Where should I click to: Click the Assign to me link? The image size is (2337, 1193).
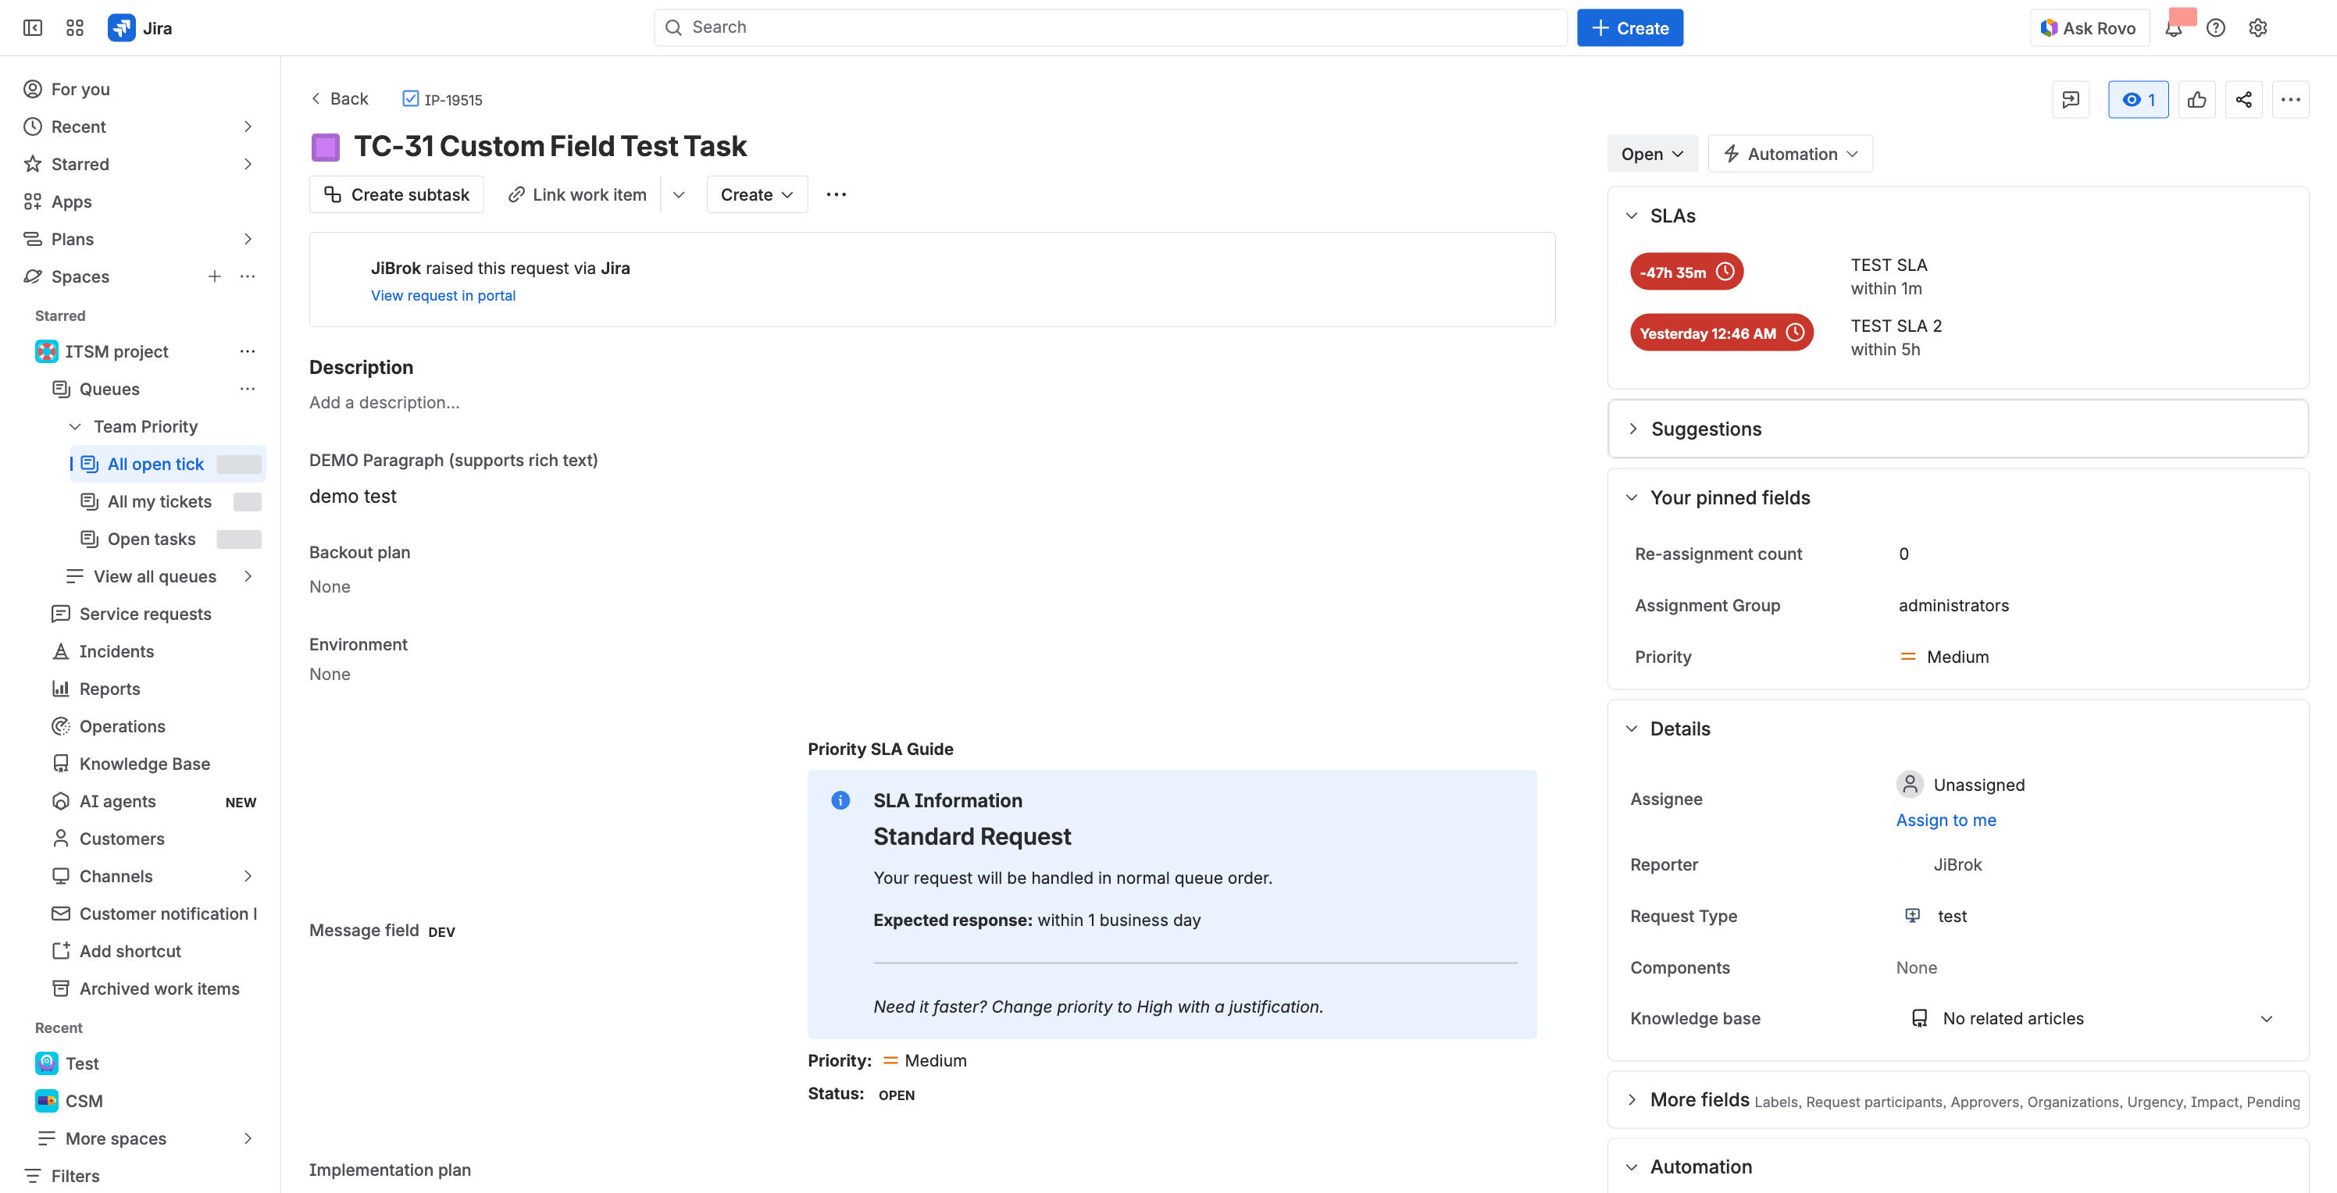coord(1946,820)
